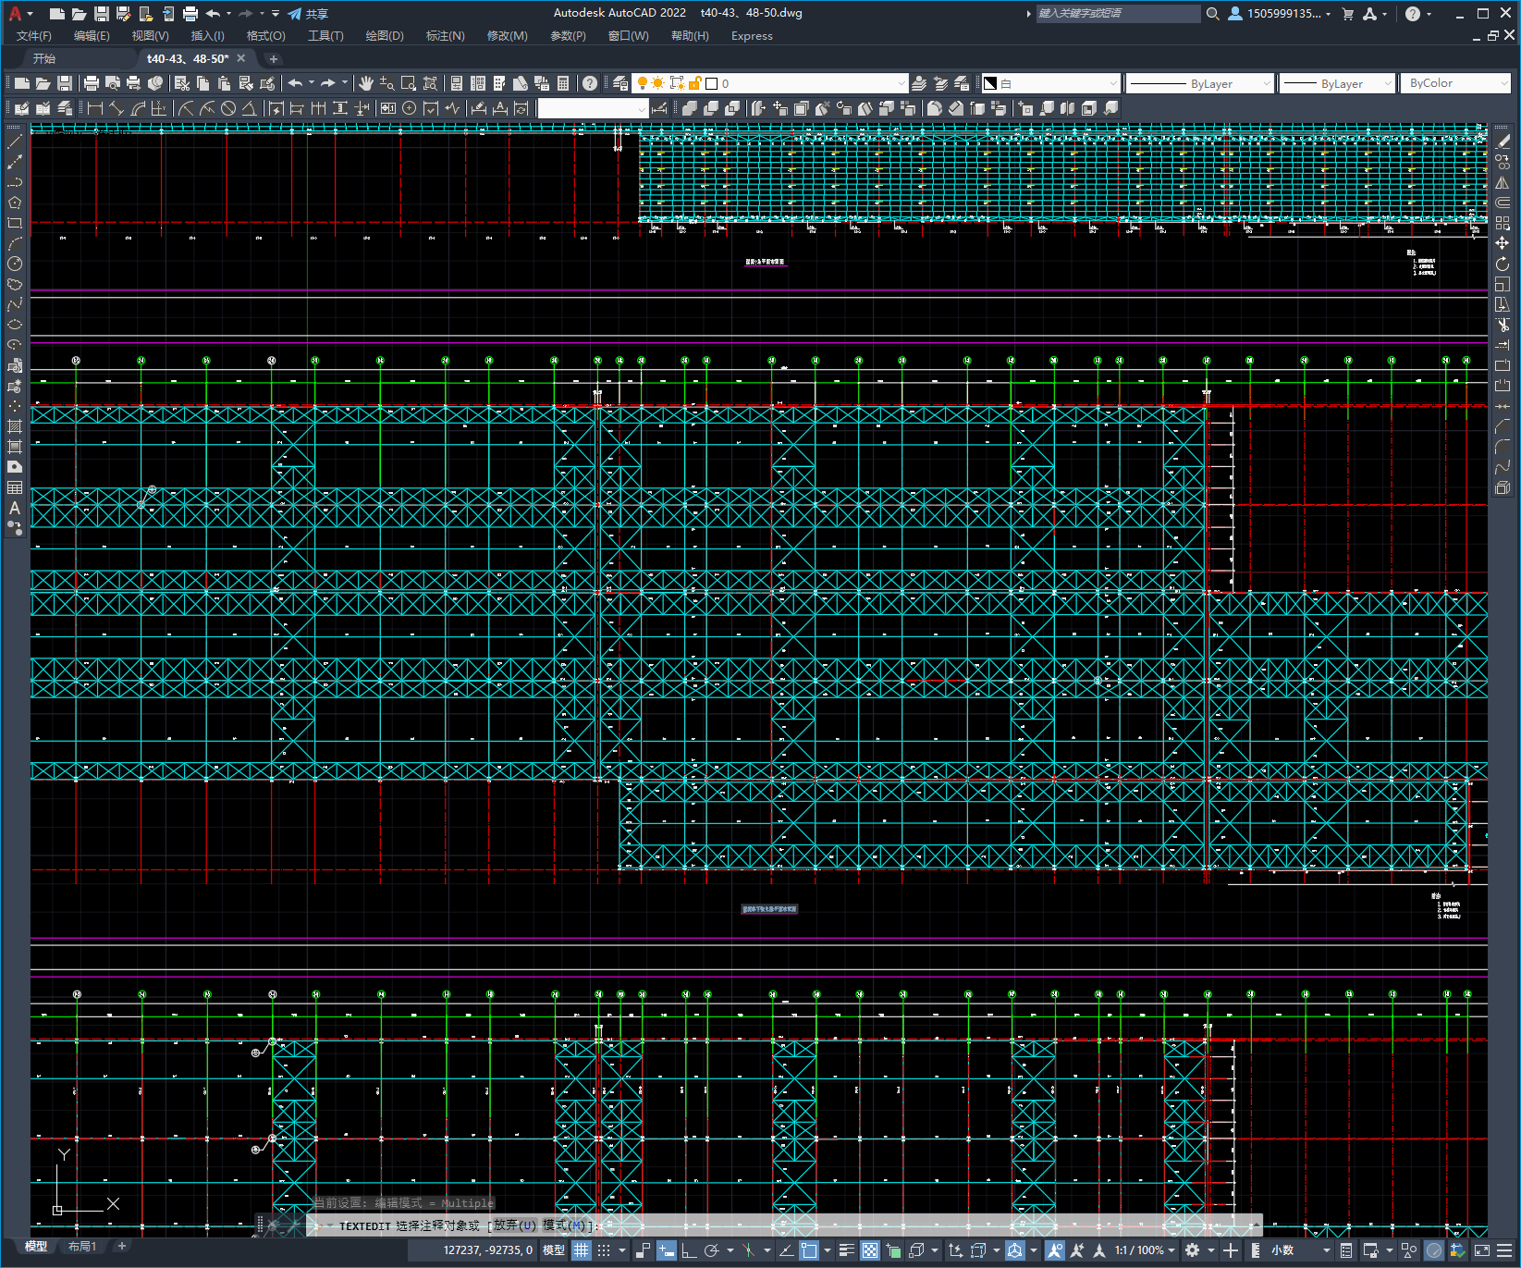Select the Move tool in modify toolbar
Screen dimensions: 1521x1268
1503,243
